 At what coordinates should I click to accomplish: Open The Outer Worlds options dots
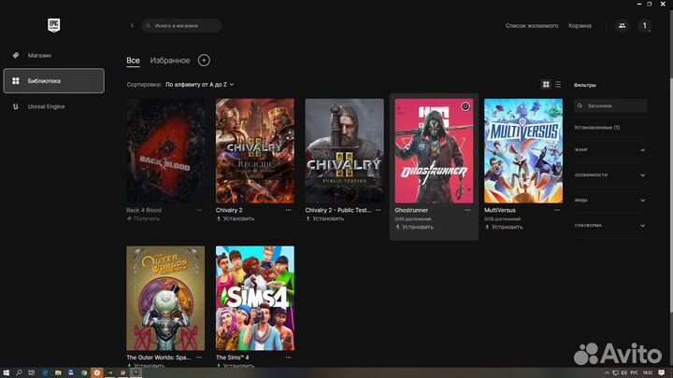199,357
